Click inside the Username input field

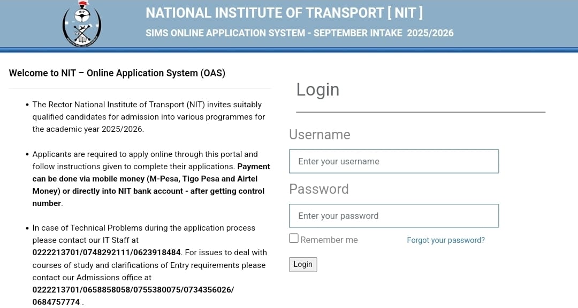[393, 161]
